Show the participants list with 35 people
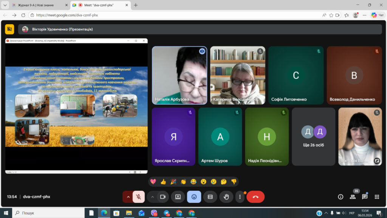 coord(353,197)
